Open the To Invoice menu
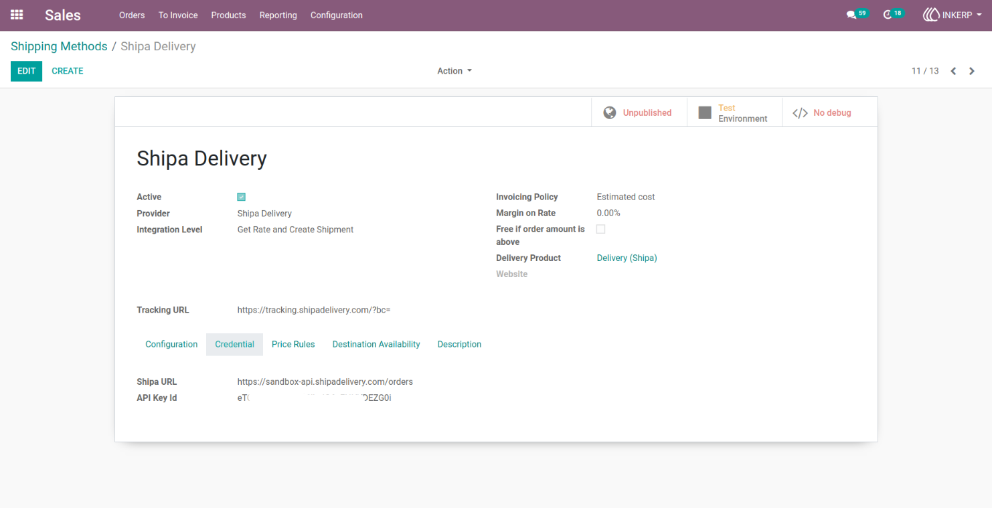This screenshot has width=992, height=508. click(x=178, y=15)
